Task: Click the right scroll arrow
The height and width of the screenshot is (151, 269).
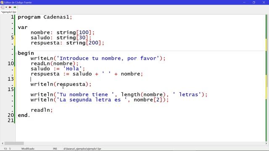Action: tap(266, 143)
